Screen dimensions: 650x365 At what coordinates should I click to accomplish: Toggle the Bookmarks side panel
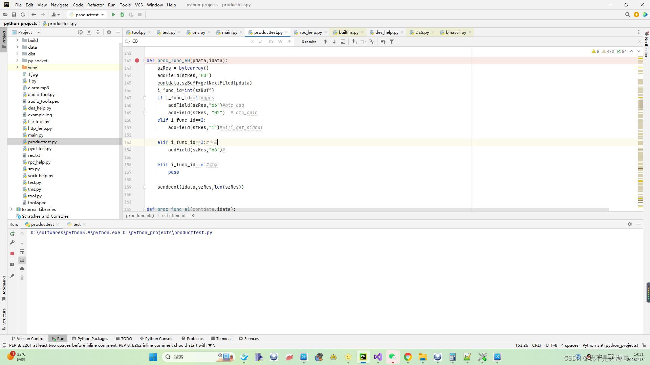coord(4,288)
